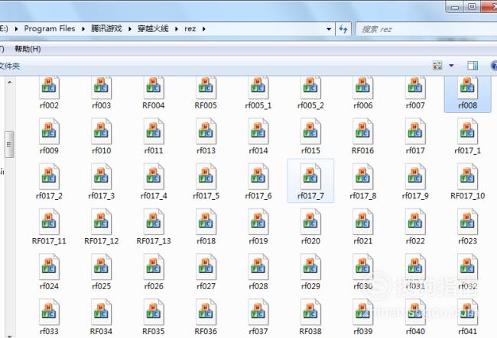Select the rf020 file icon
Screen dimensions: 497x338
[x=310, y=221]
